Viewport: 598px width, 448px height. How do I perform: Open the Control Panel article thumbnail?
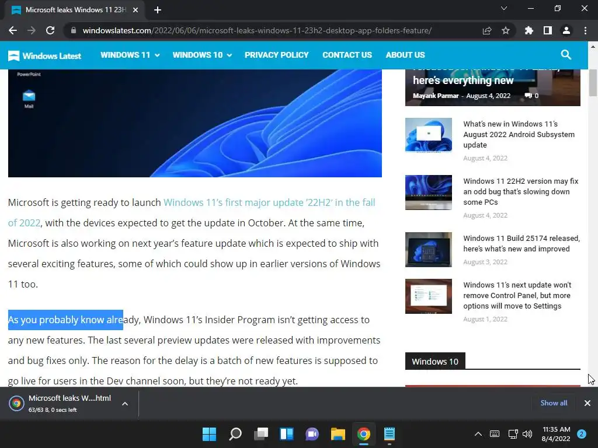coord(428,296)
